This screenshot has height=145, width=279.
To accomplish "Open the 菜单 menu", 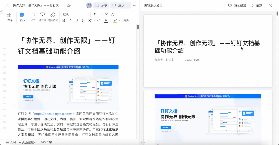I will pyautogui.click(x=10, y=17).
